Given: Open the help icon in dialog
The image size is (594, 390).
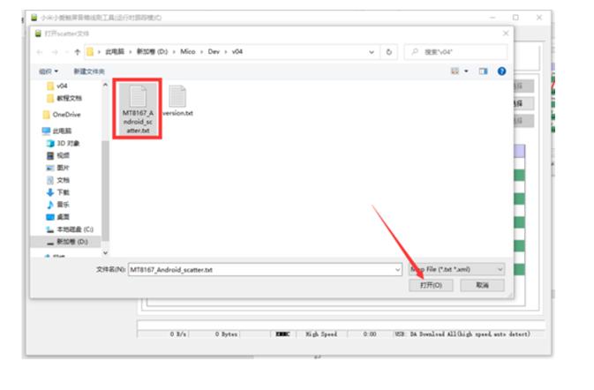Looking at the screenshot, I should coord(501,71).
